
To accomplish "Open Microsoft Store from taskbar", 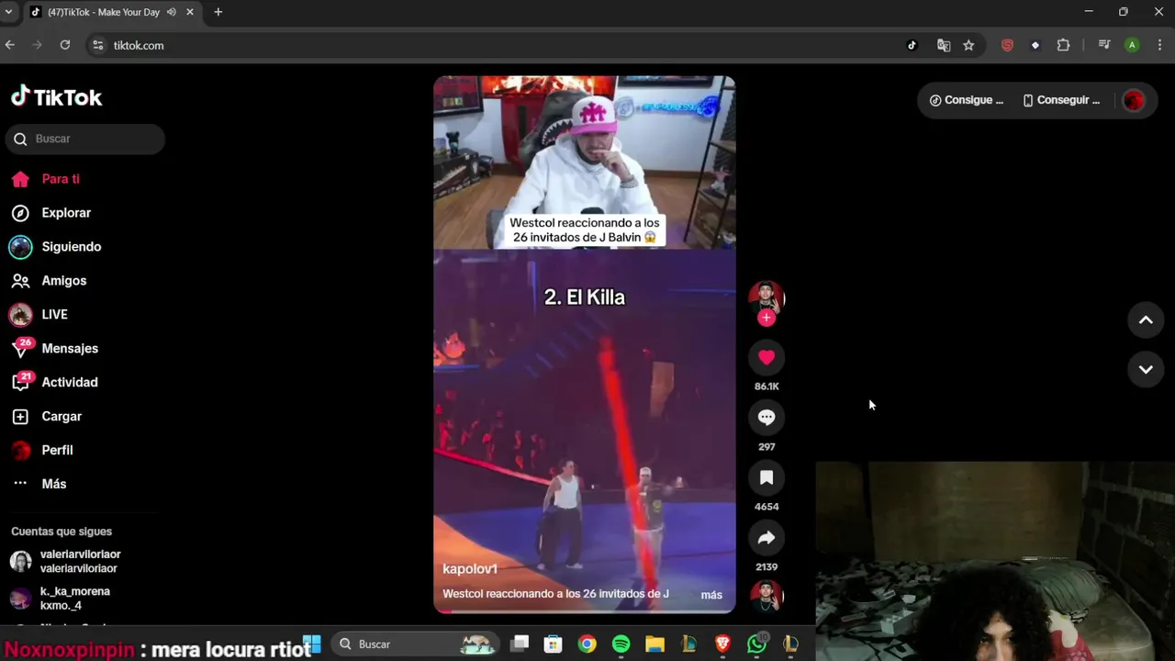I will [553, 644].
